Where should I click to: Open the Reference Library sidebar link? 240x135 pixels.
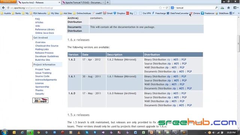[45, 29]
